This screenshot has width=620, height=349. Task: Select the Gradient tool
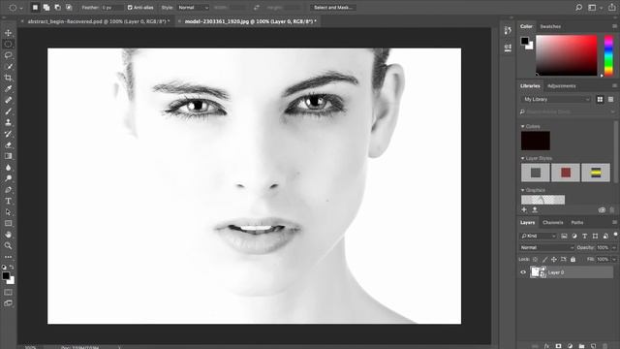[8, 156]
